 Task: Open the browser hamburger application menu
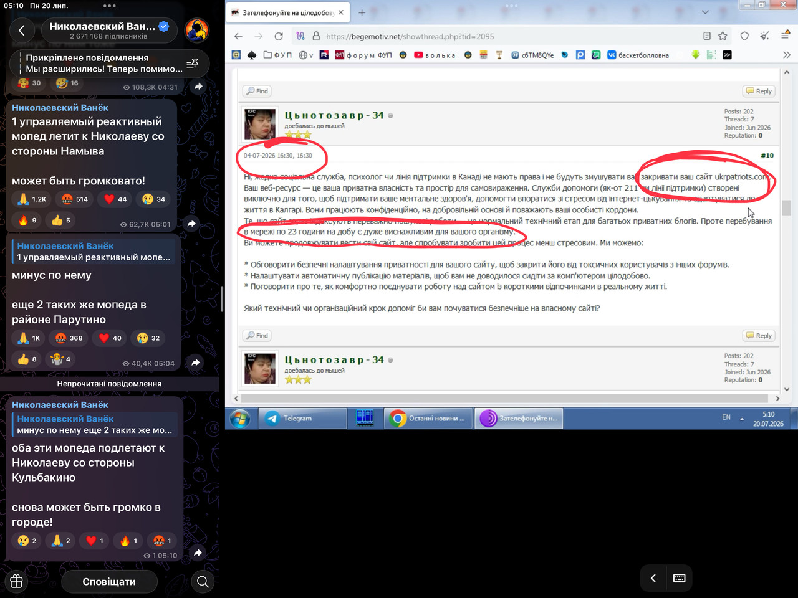pyautogui.click(x=786, y=36)
